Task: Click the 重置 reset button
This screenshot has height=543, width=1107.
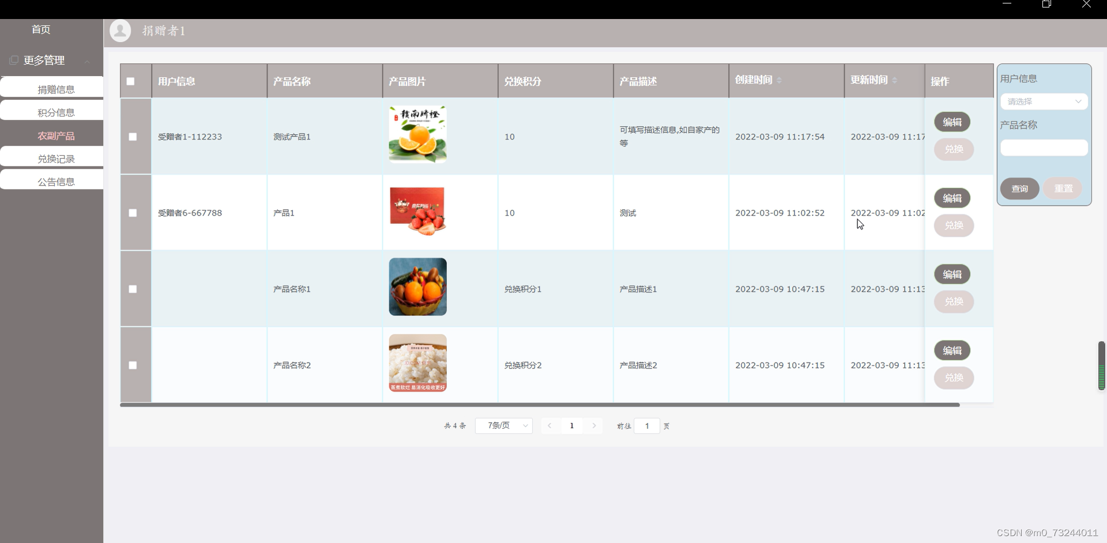Action: (1063, 188)
